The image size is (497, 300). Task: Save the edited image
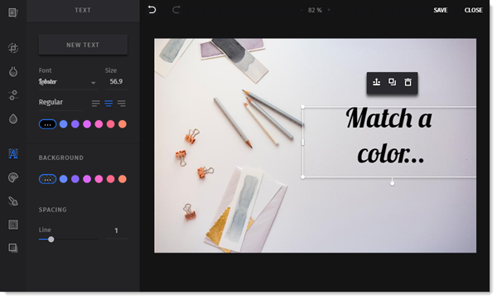[x=441, y=10]
